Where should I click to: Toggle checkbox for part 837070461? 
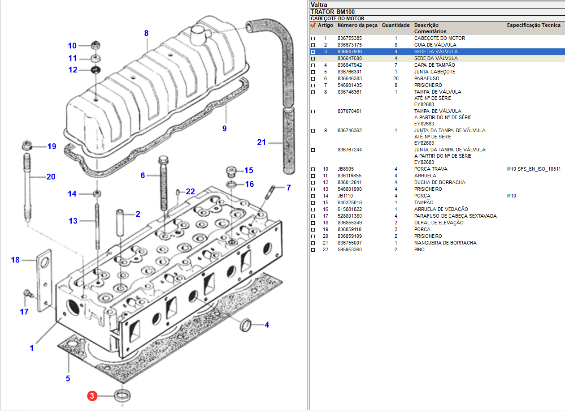tap(313, 111)
